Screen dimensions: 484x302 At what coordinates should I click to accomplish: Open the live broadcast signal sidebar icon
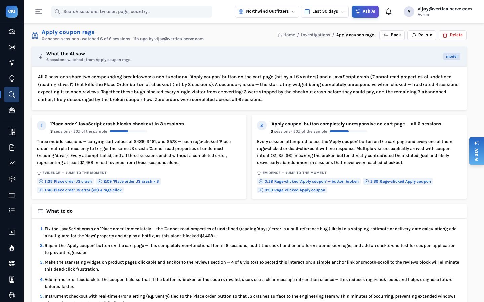(x=12, y=47)
